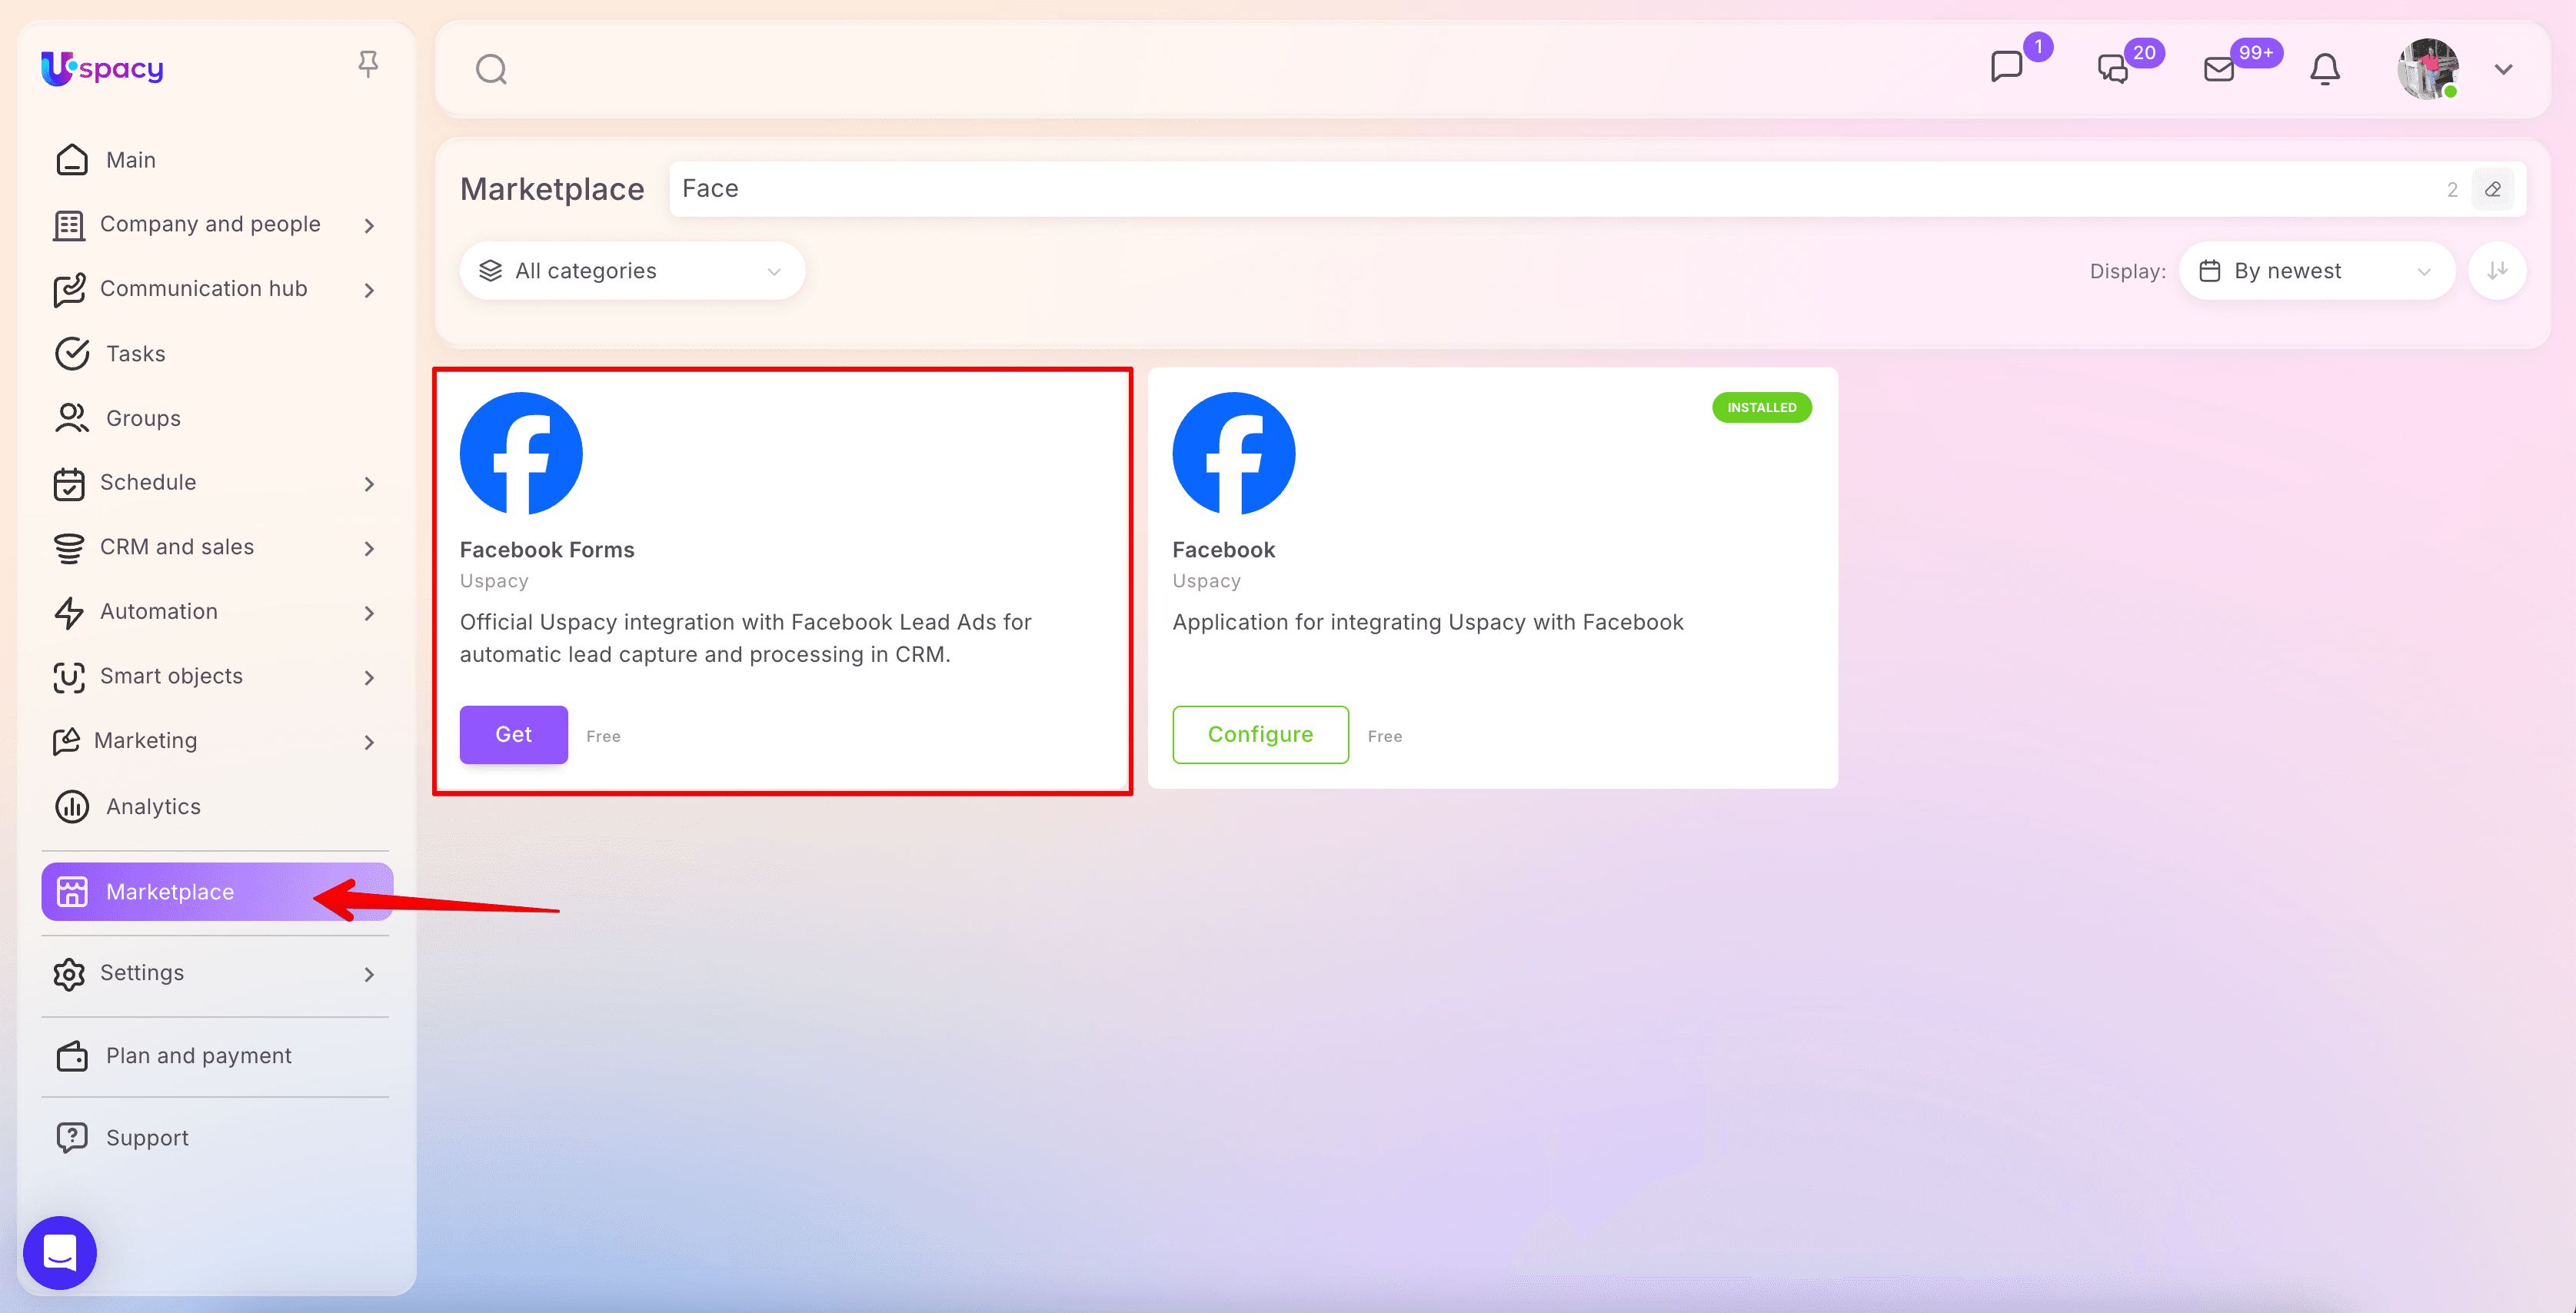Open the global search magnifier icon

491,69
